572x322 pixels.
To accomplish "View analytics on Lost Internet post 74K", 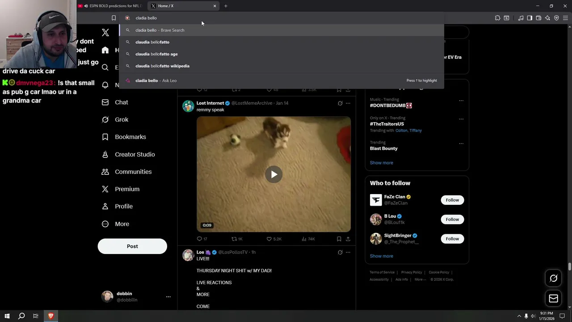I will click(308, 239).
